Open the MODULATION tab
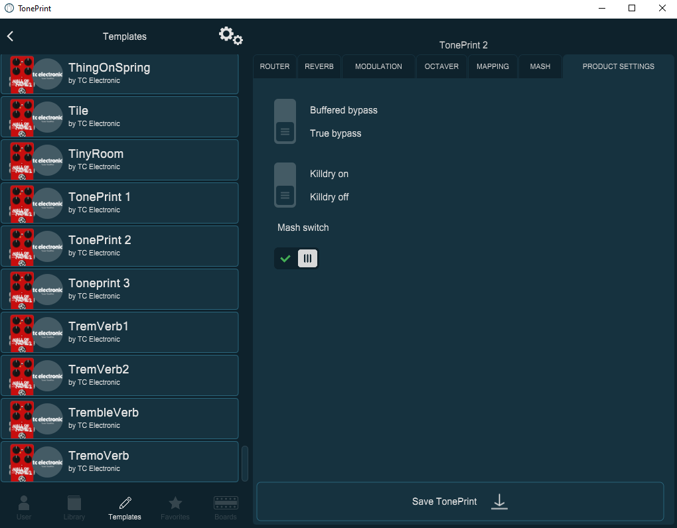This screenshot has height=528, width=677. (378, 66)
